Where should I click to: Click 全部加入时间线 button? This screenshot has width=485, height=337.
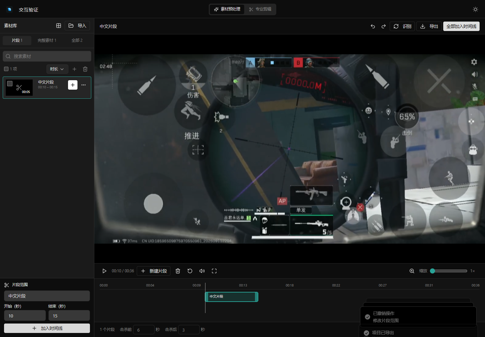461,26
